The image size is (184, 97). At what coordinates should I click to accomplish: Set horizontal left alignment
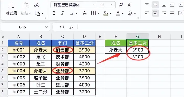point(147,13)
